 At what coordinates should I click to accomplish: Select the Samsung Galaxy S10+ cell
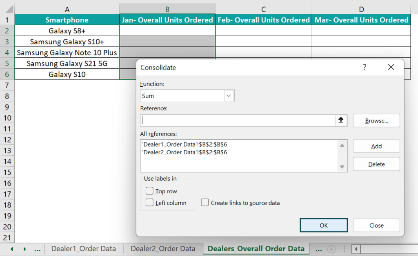67,42
